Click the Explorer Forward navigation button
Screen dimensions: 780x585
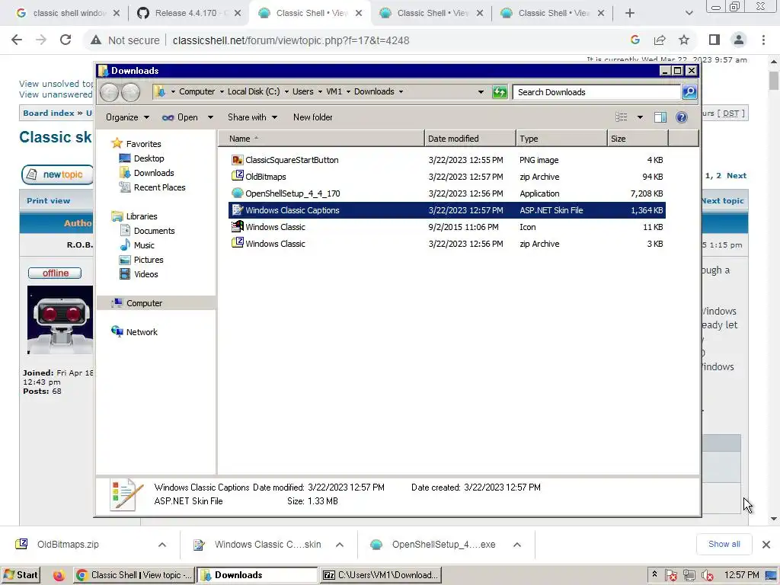[x=130, y=92]
